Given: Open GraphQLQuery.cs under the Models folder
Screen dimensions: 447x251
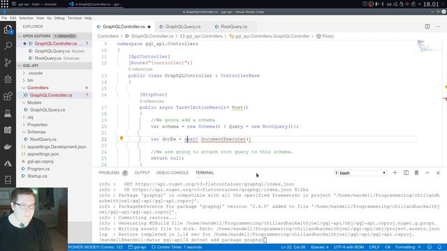Looking at the screenshot, I should pos(47,110).
